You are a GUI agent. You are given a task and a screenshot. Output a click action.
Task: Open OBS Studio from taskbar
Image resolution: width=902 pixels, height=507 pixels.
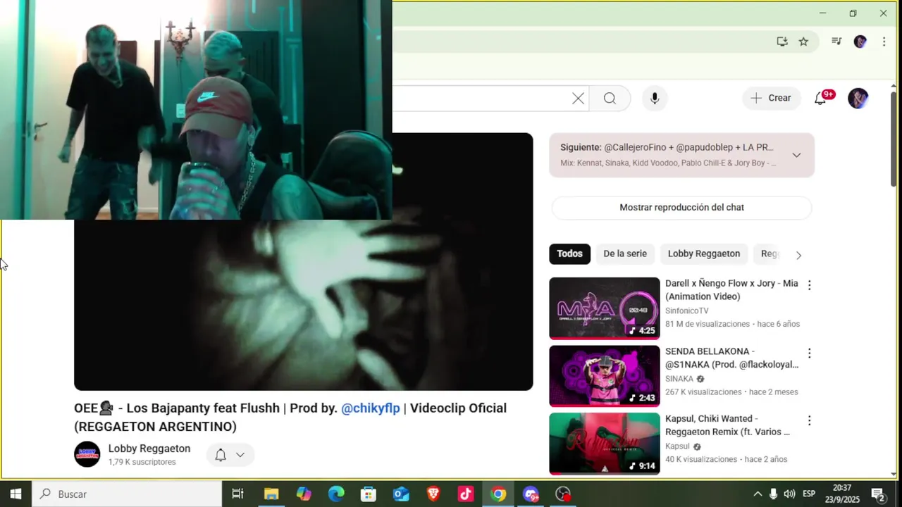(563, 494)
